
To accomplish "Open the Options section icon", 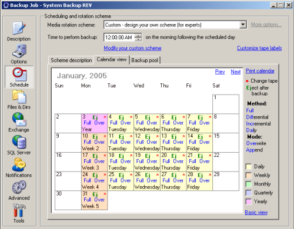I will click(19, 51).
